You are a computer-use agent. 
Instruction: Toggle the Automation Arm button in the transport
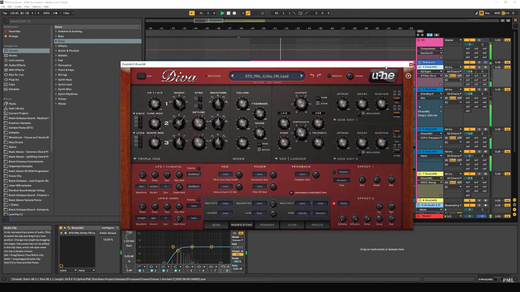(248, 13)
